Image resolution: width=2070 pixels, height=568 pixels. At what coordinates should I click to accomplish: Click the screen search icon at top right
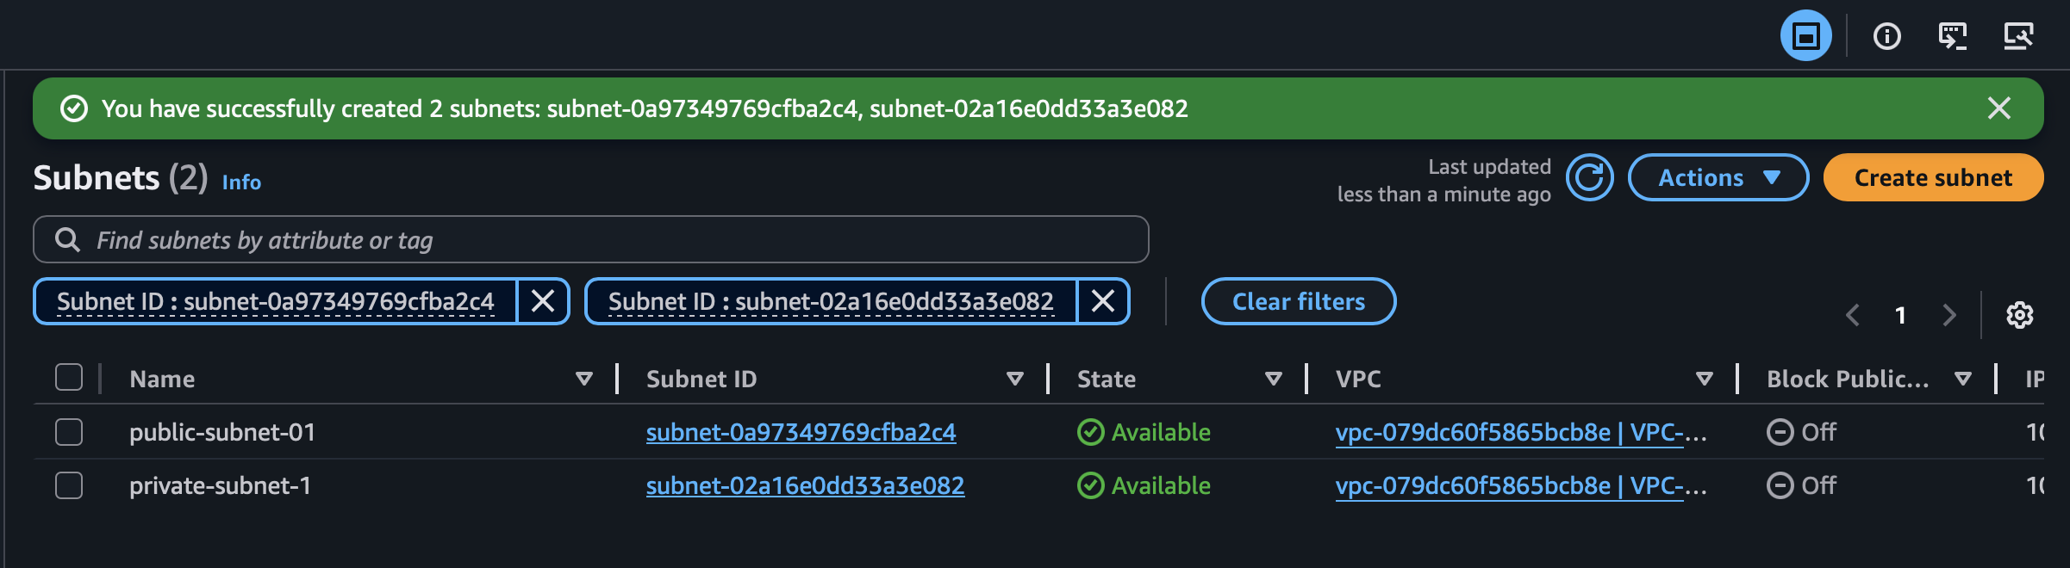pyautogui.click(x=2017, y=36)
